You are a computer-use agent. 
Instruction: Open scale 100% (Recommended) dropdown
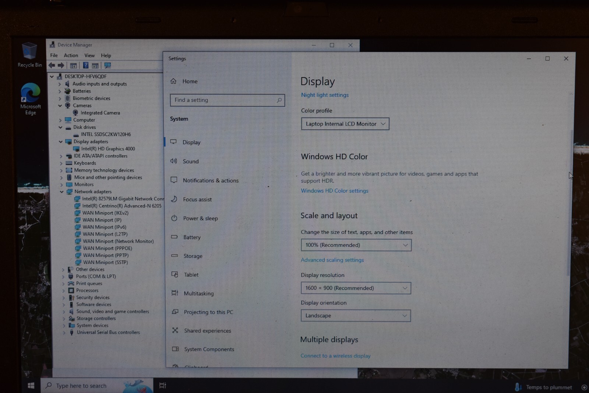click(x=356, y=245)
